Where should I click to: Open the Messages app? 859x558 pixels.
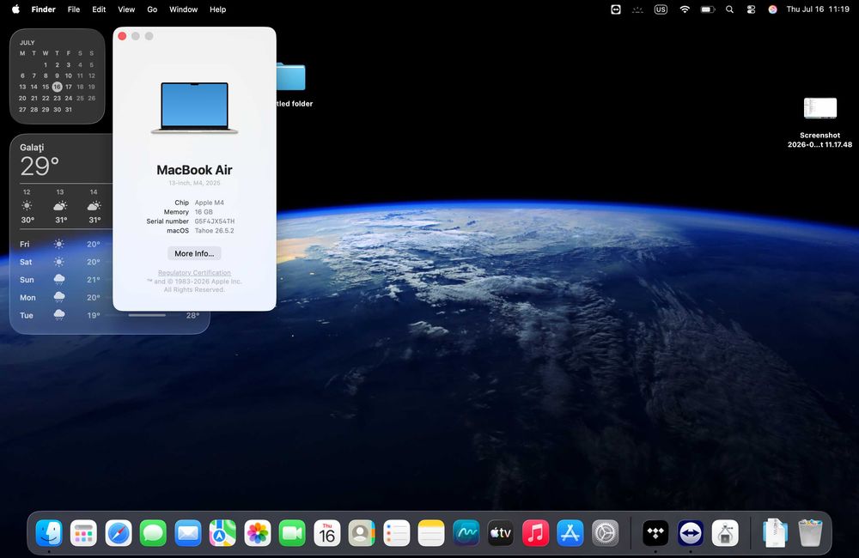point(154,533)
